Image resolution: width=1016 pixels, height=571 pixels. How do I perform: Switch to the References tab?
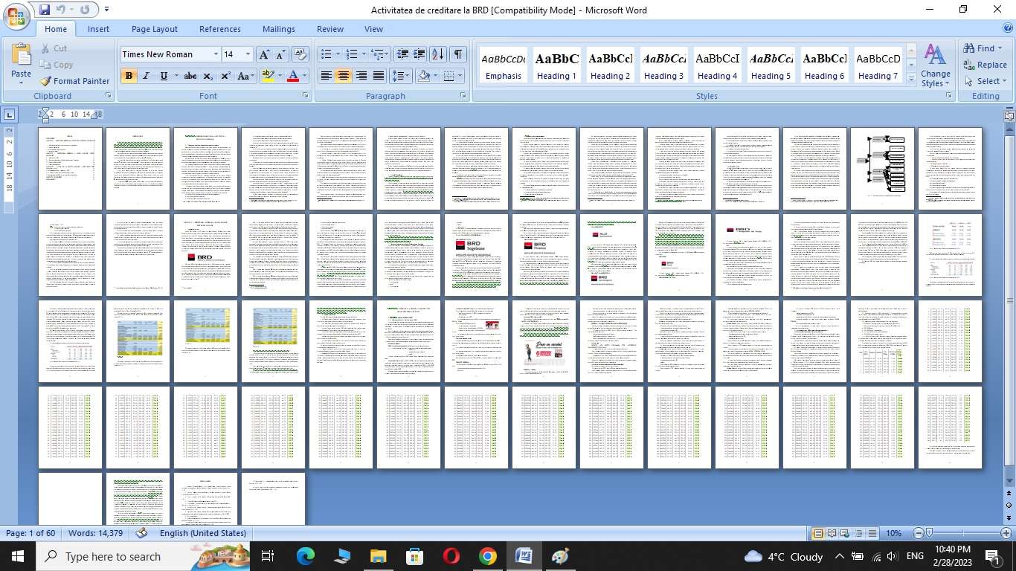click(220, 29)
